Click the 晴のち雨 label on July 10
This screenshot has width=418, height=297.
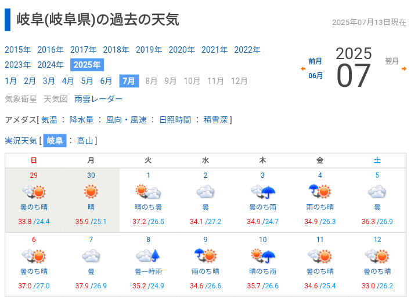coord(263,272)
